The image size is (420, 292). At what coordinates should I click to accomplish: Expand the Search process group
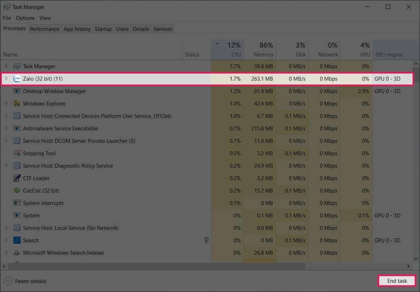coord(6,240)
